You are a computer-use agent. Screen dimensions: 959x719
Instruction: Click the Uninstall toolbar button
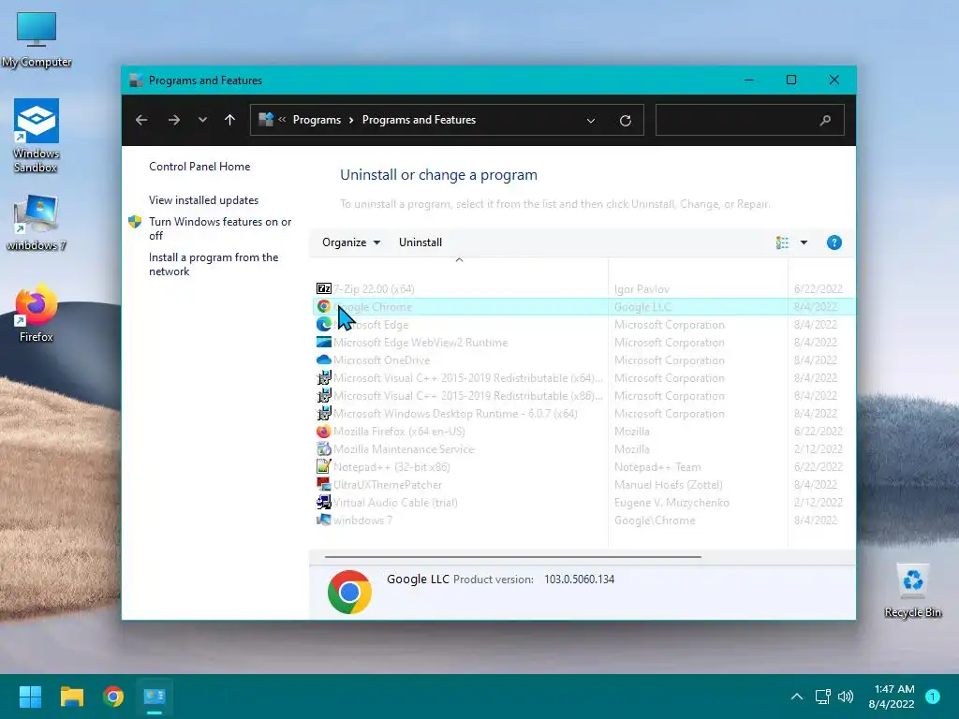420,242
